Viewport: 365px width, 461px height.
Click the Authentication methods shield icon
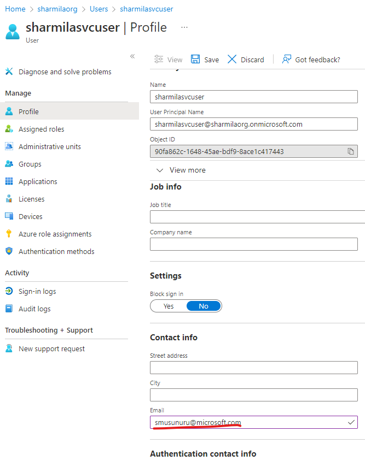[x=9, y=251]
